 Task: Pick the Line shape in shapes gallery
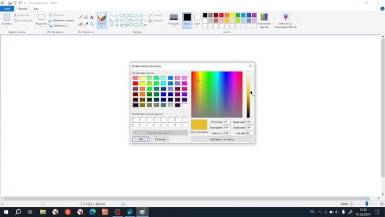tap(112, 16)
